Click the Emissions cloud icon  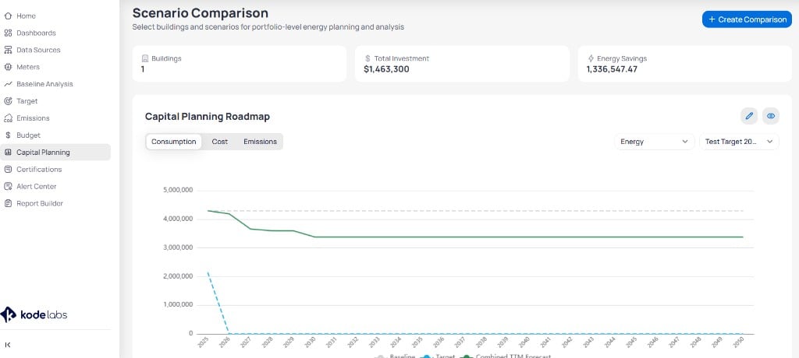coord(8,118)
